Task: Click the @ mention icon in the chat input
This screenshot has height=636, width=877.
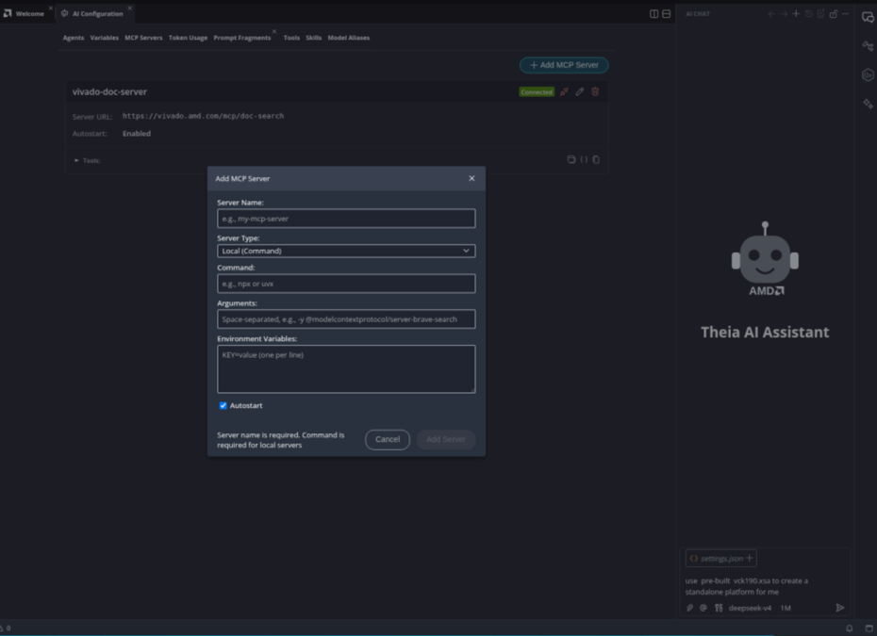Action: (703, 608)
